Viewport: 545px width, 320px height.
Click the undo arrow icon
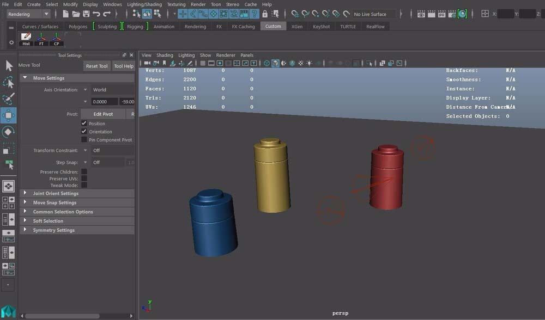point(96,14)
